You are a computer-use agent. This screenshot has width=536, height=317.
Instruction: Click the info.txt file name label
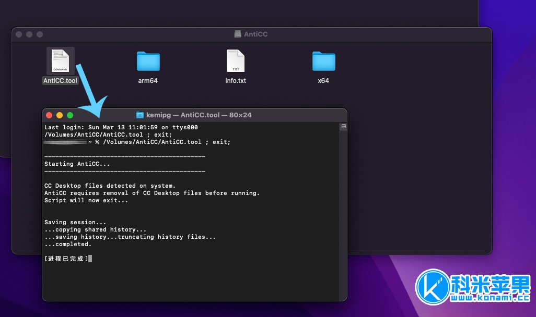click(236, 80)
